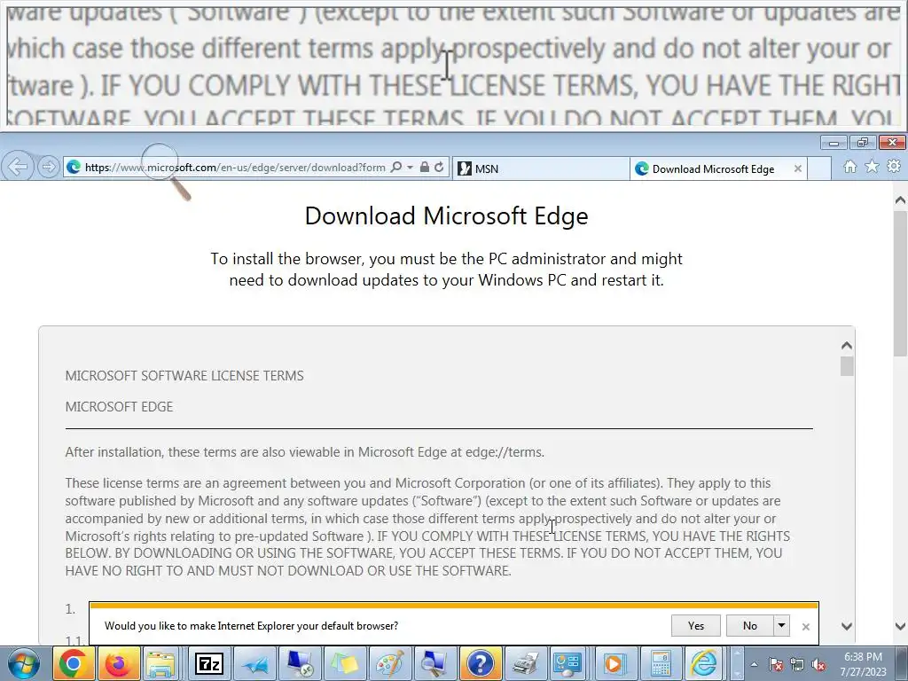This screenshot has width=908, height=681.
Task: Click the MICROSOFT EDGE license subheading
Action: (119, 406)
